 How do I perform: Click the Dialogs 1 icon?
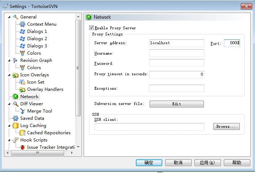[22, 31]
